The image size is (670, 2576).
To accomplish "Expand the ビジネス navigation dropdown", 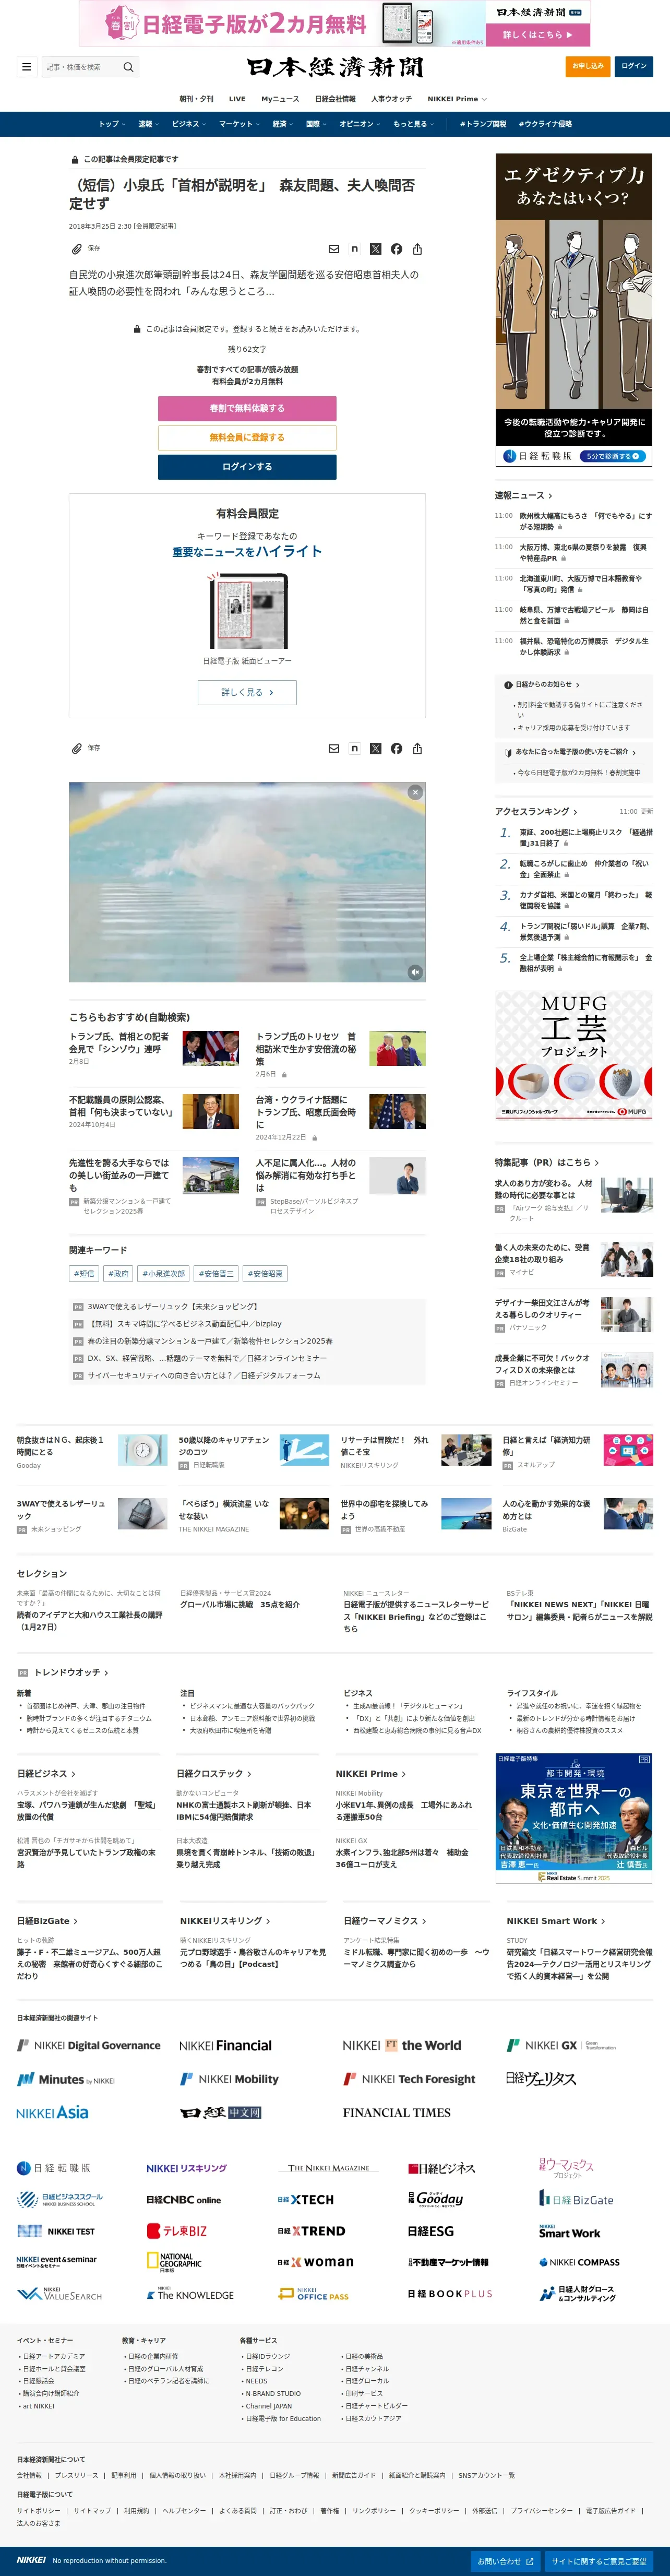I will [x=189, y=124].
